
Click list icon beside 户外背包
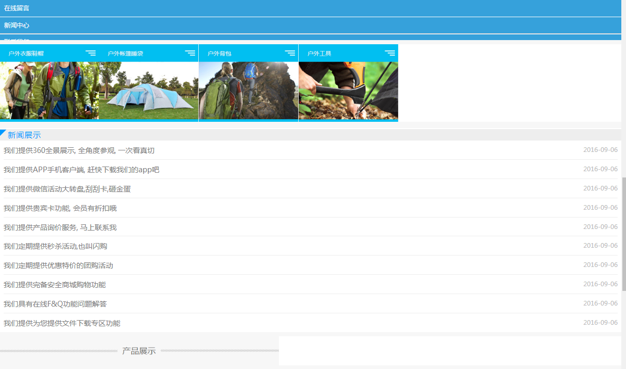[290, 53]
